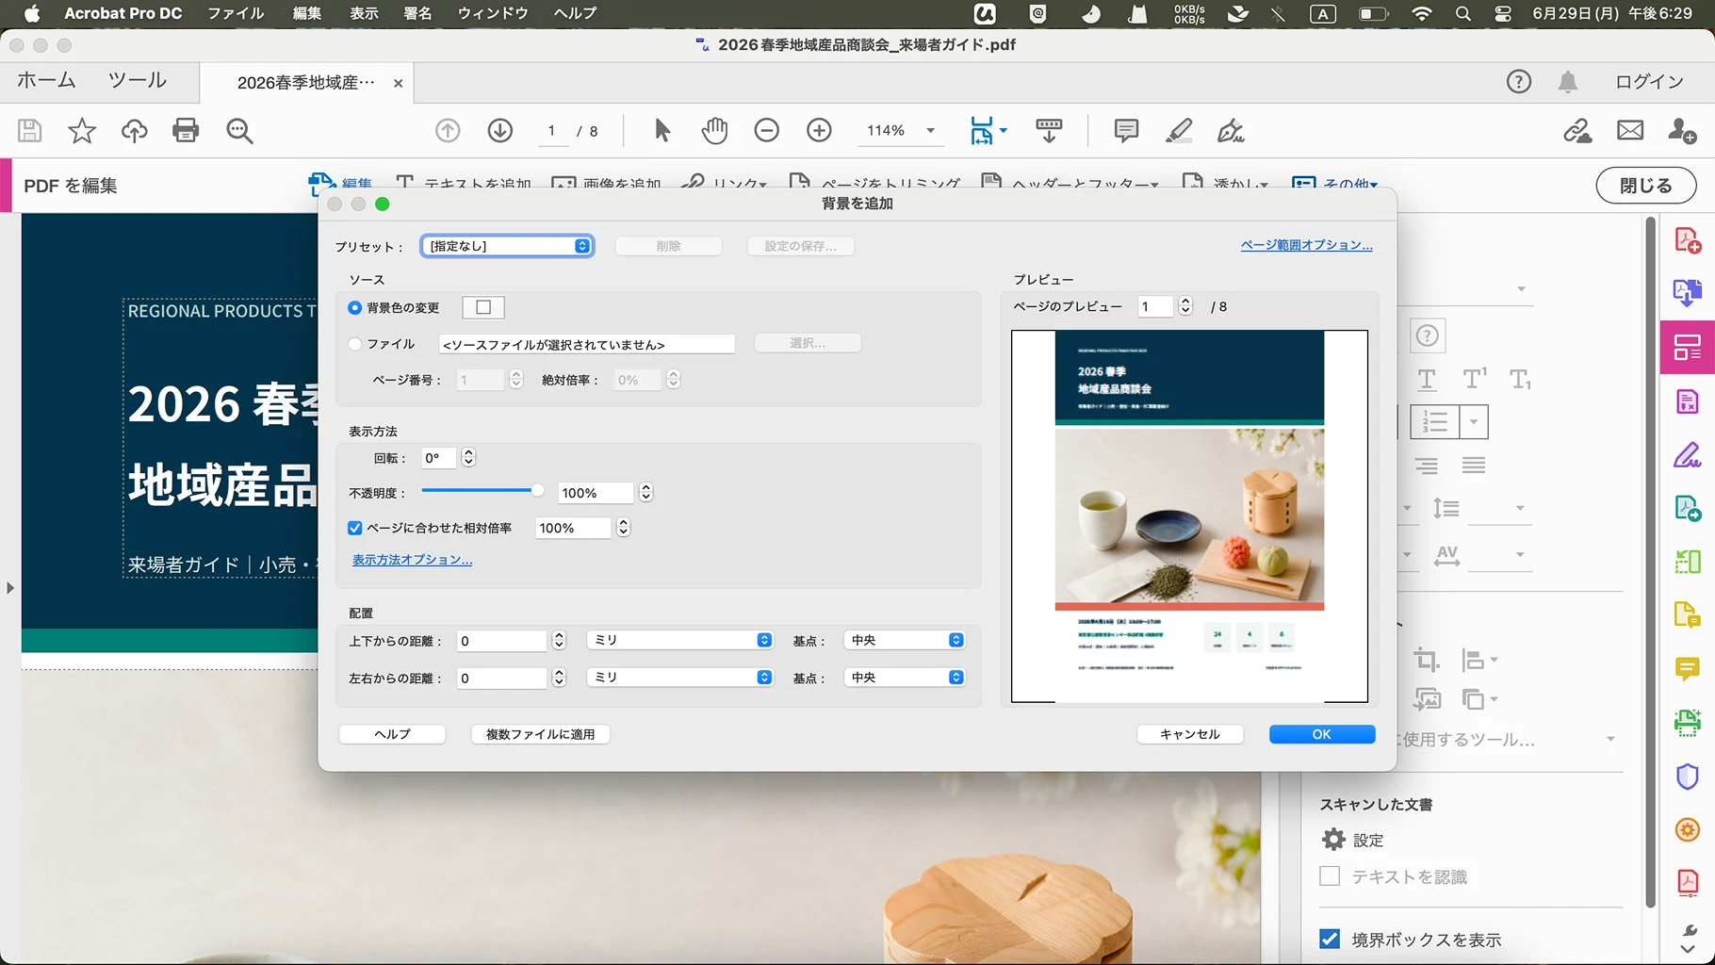Click 複数ファイルに適用 button
The height and width of the screenshot is (965, 1715).
[x=540, y=734]
